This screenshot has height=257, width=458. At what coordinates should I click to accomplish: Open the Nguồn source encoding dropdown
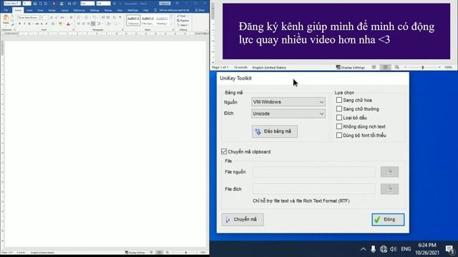tap(288, 102)
